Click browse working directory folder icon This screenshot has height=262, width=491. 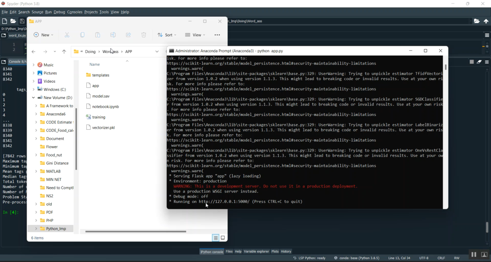tap(477, 21)
